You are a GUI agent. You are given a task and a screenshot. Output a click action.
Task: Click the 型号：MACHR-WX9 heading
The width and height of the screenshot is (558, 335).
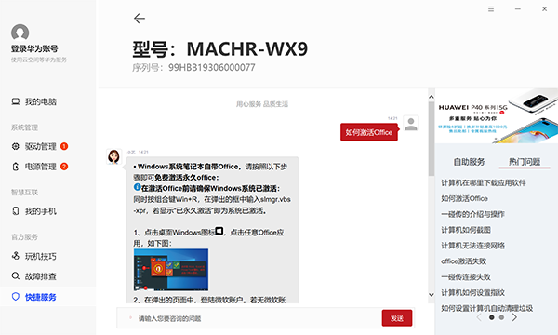[219, 48]
